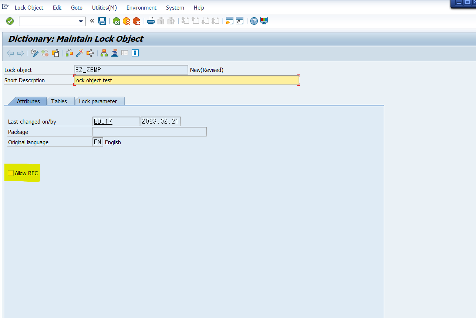Click the Short Description input field
This screenshot has width=476, height=318.
(x=187, y=80)
